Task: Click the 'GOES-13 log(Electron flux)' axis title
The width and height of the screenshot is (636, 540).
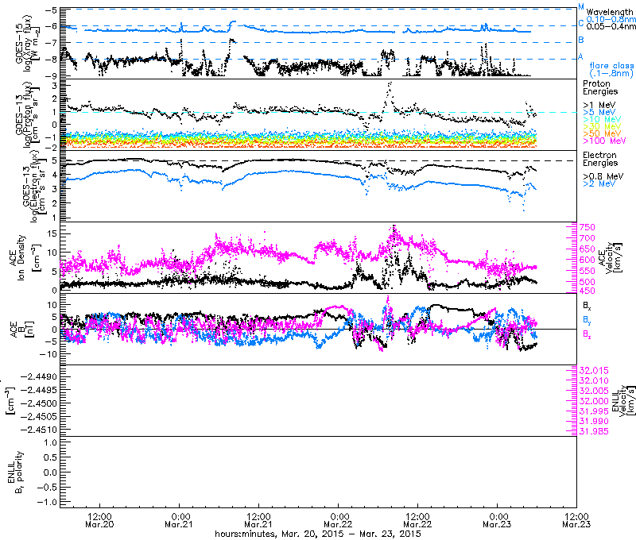Action: [x=34, y=186]
